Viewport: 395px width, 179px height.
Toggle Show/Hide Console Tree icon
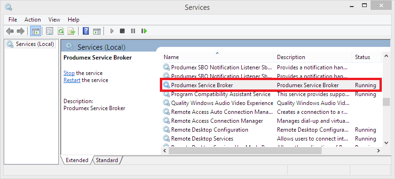point(36,31)
